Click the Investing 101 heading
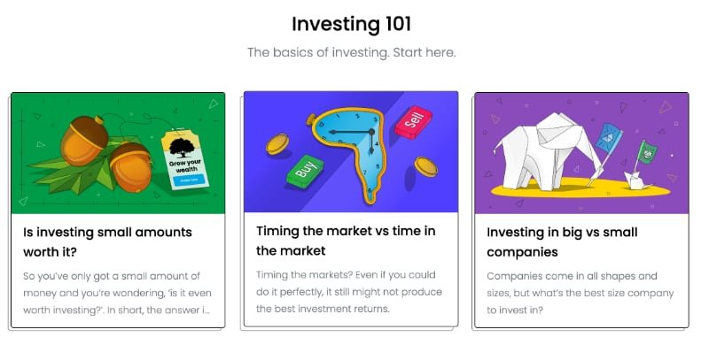The height and width of the screenshot is (345, 709). coord(351,24)
